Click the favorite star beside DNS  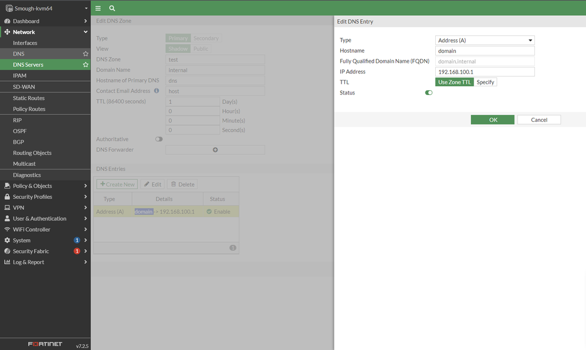(86, 54)
